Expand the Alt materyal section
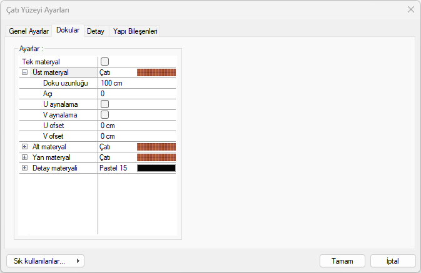The width and height of the screenshot is (421, 273). (x=24, y=147)
